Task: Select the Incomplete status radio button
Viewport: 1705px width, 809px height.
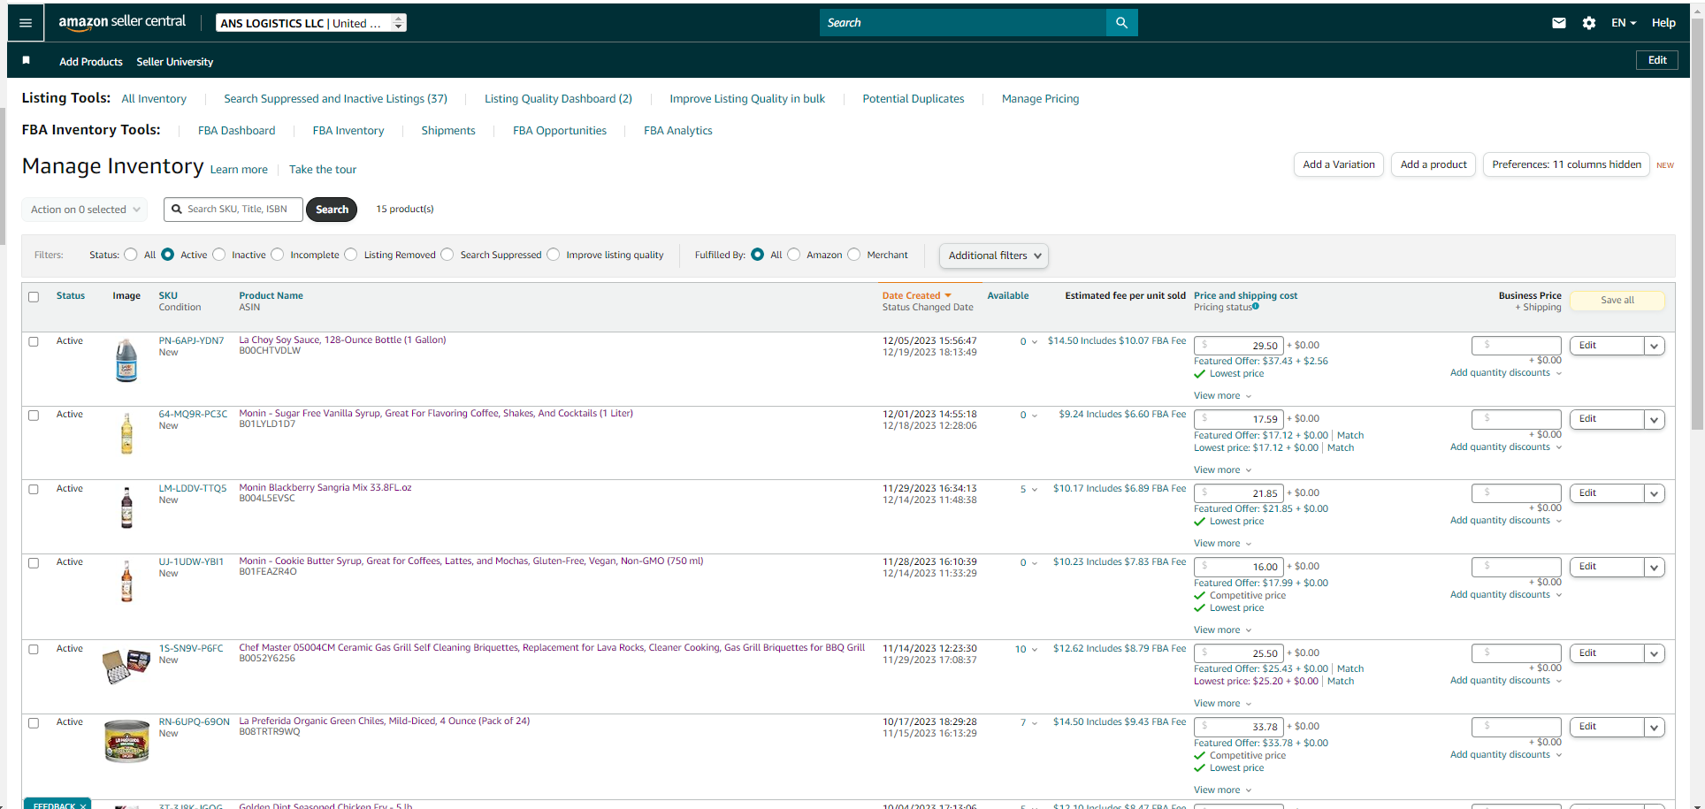Action: pos(278,255)
